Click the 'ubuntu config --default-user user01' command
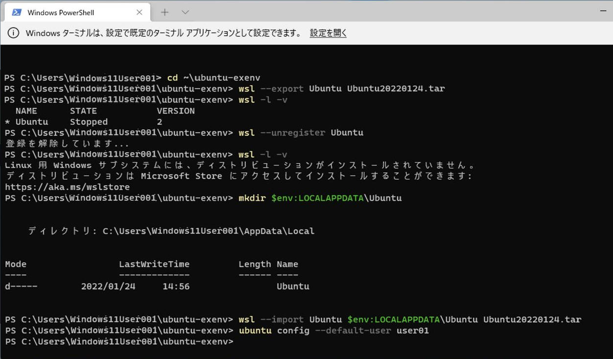 334,331
